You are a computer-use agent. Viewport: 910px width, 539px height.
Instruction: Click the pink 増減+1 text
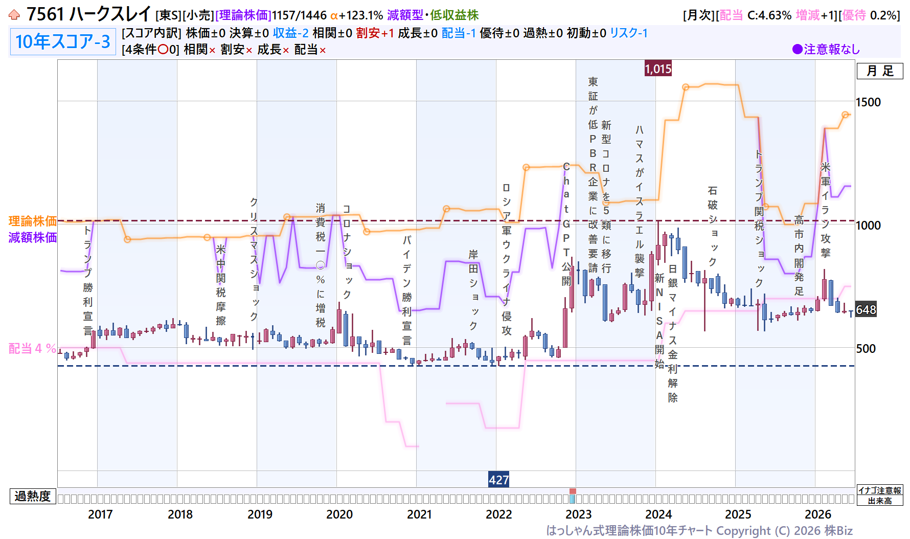pyautogui.click(x=815, y=15)
